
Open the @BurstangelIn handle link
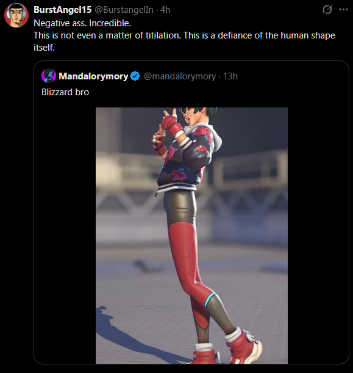click(x=124, y=10)
